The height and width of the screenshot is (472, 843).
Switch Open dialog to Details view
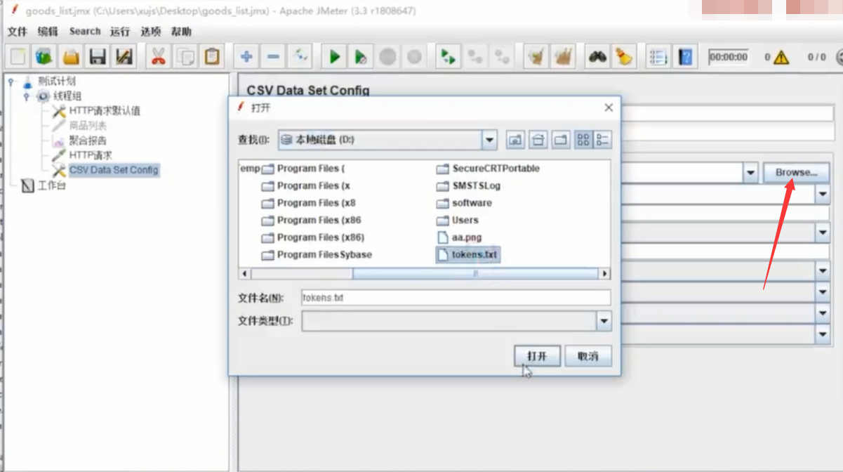[x=602, y=140]
